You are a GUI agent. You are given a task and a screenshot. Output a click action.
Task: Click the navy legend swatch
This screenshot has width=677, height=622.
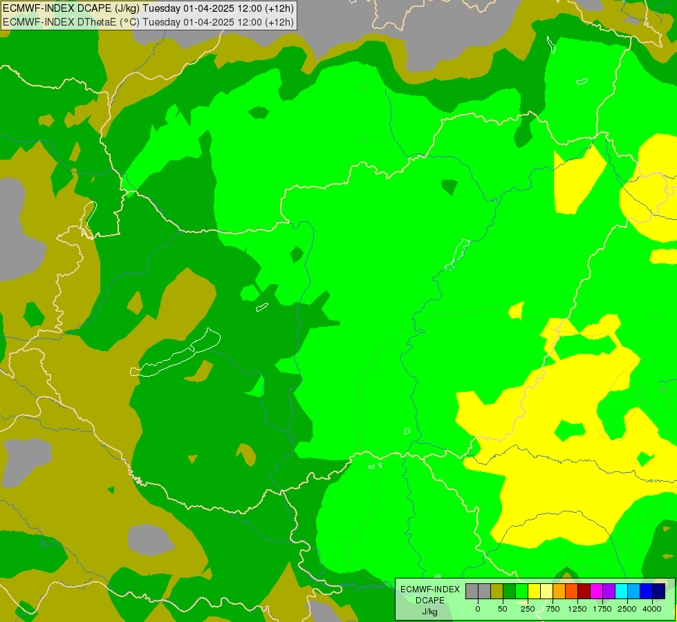pyautogui.click(x=659, y=591)
